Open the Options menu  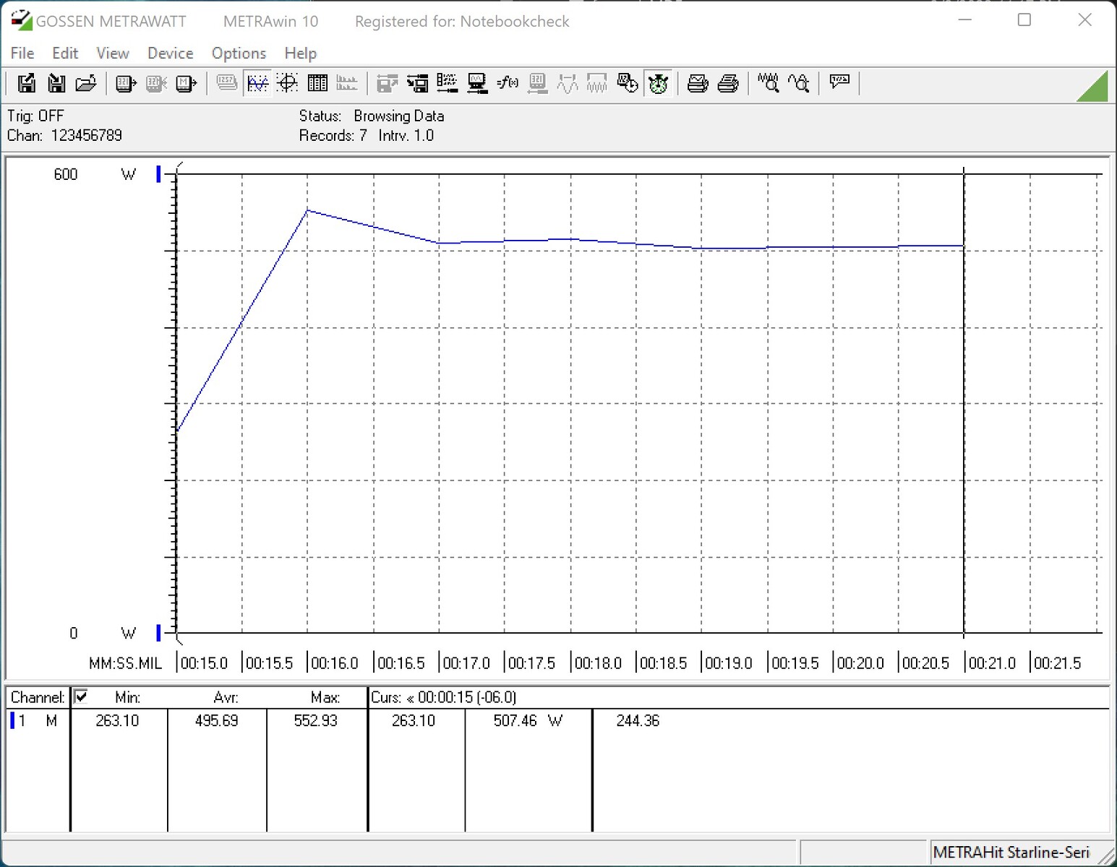pos(239,53)
